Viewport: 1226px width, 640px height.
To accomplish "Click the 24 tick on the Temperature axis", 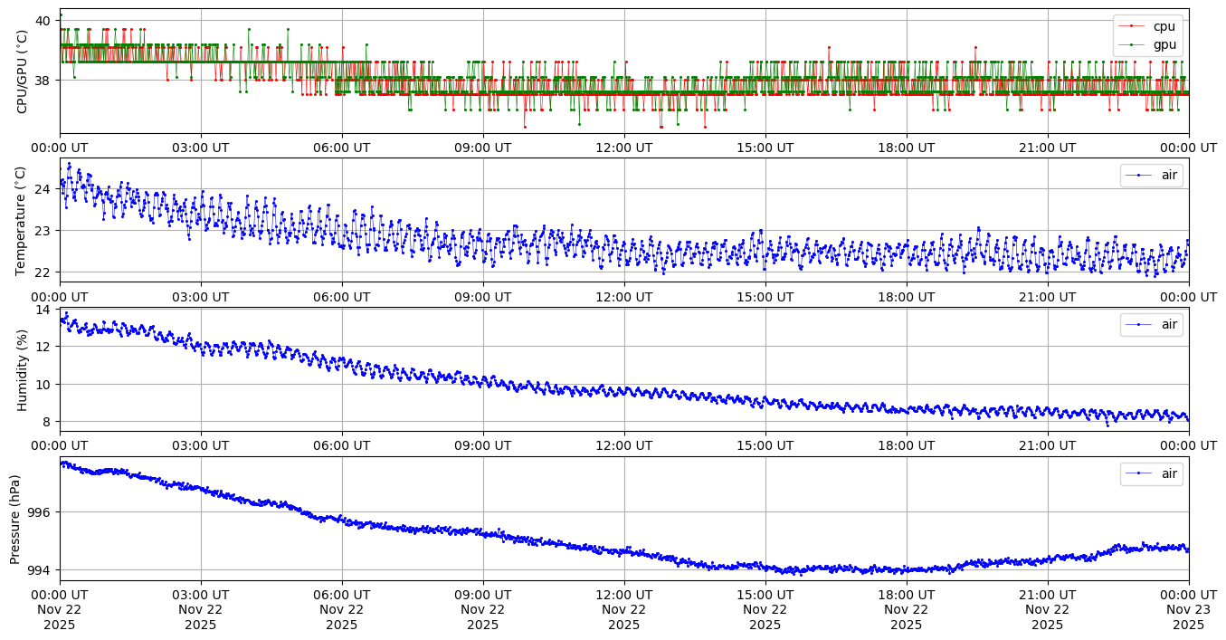I will (43, 189).
